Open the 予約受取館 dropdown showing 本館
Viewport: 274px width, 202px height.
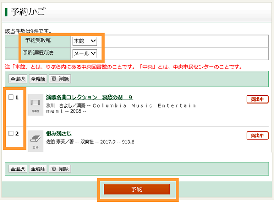tap(85, 41)
